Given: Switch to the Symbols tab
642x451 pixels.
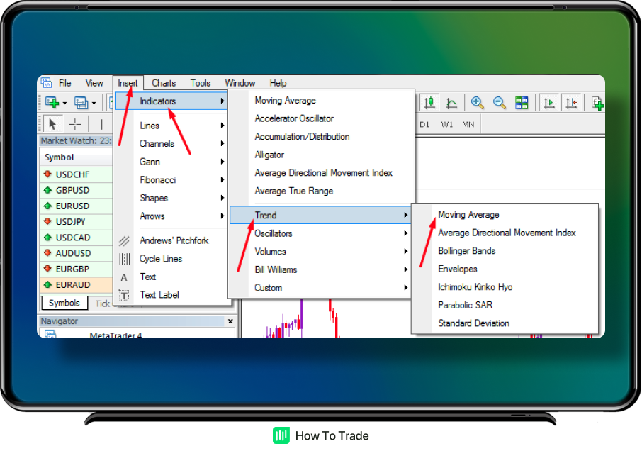Looking at the screenshot, I should 64,303.
